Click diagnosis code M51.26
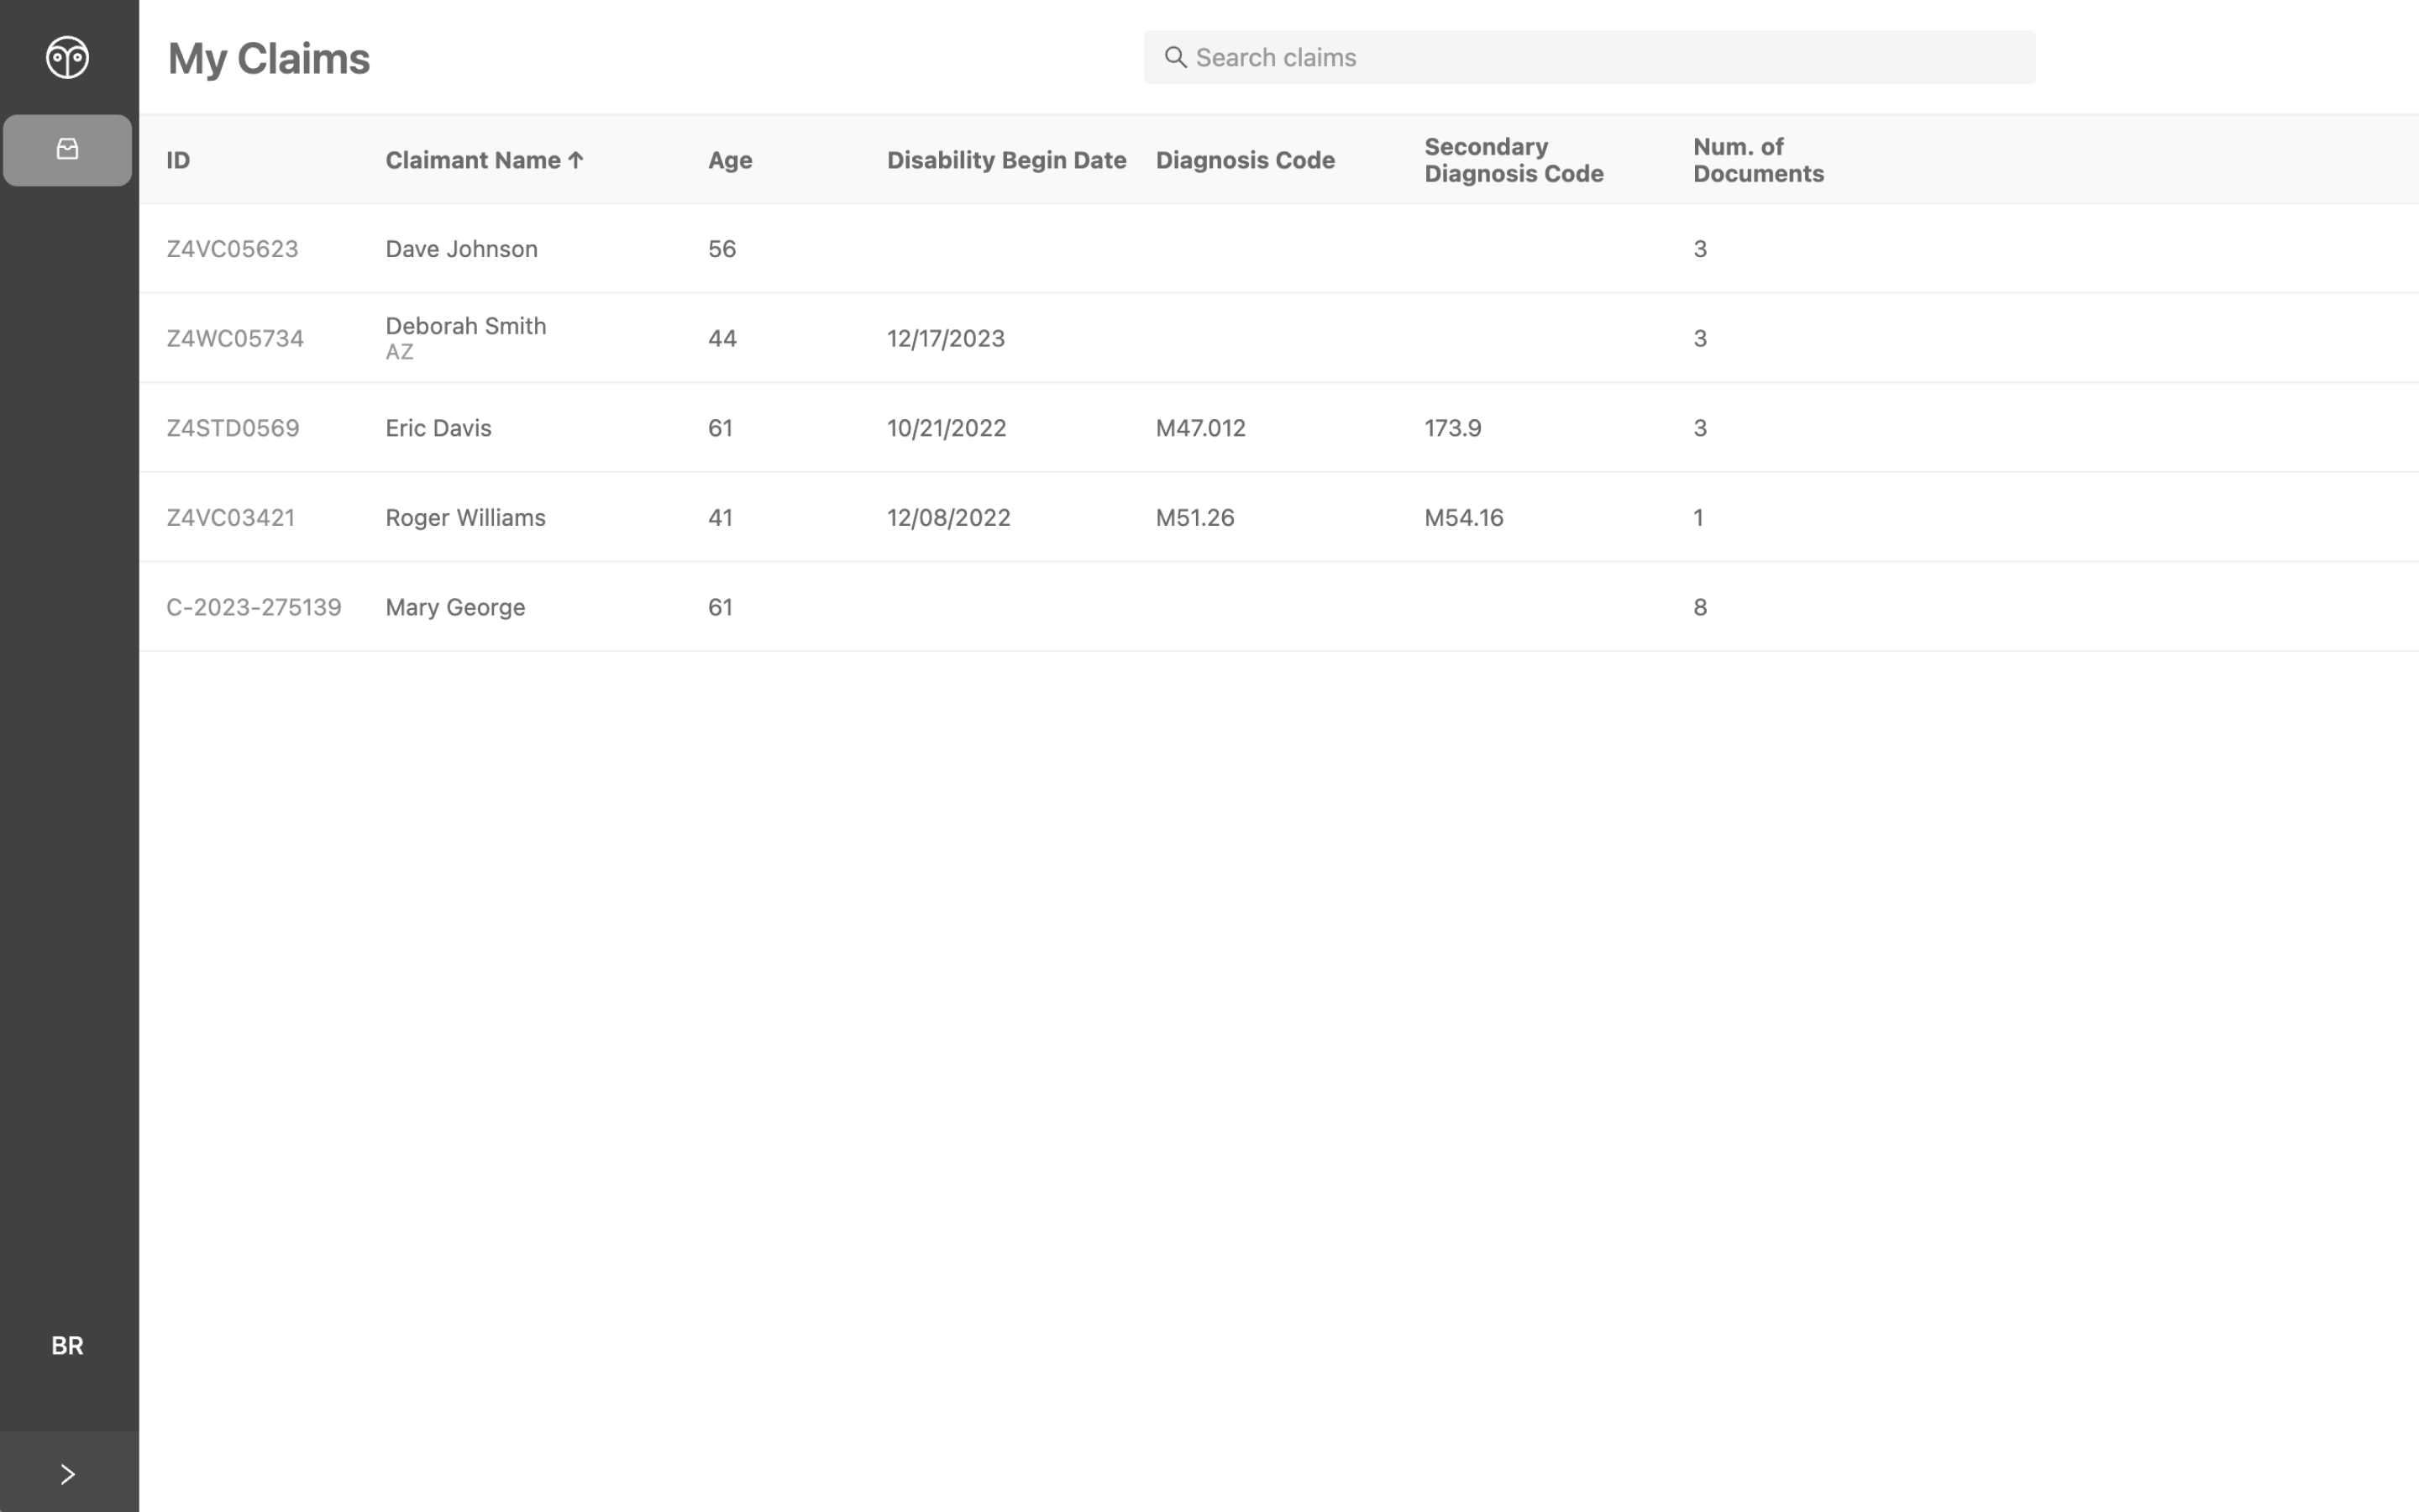The width and height of the screenshot is (2419, 1512). pyautogui.click(x=1194, y=517)
